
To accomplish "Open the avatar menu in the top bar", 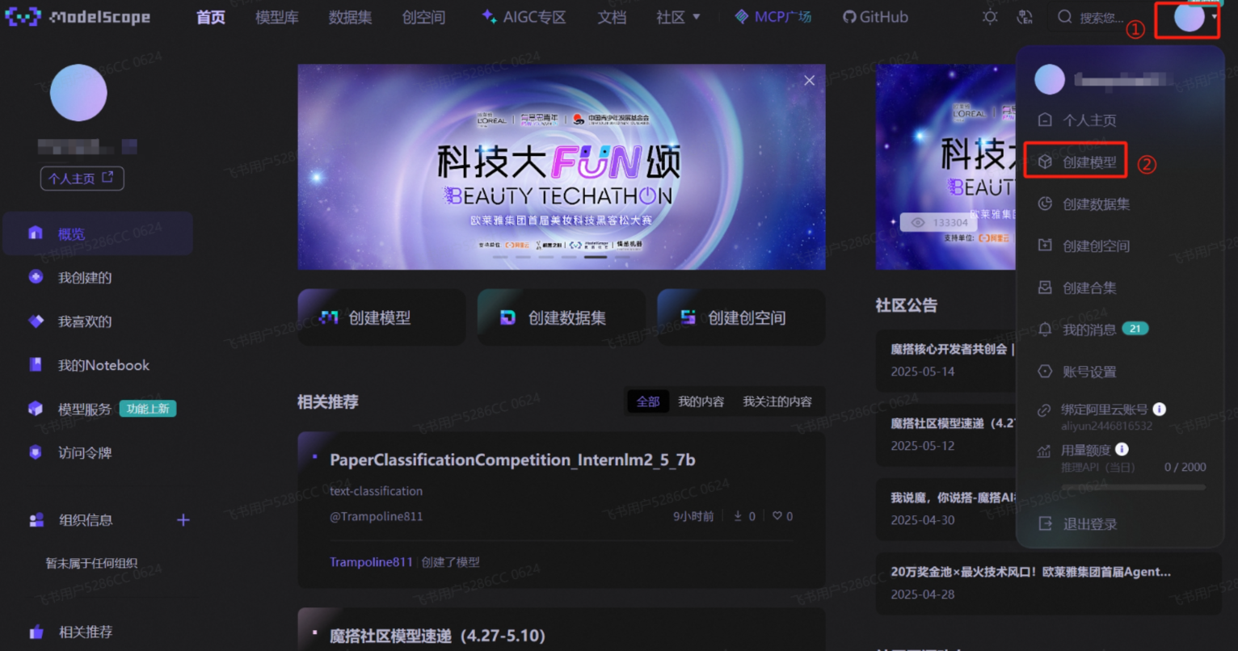I will pyautogui.click(x=1189, y=17).
